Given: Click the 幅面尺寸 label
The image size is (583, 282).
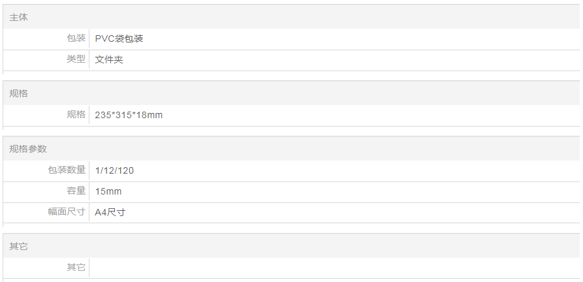Looking at the screenshot, I should pos(67,212).
